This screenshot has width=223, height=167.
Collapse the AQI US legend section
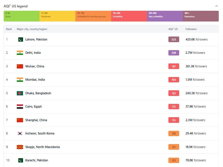[x=216, y=6]
